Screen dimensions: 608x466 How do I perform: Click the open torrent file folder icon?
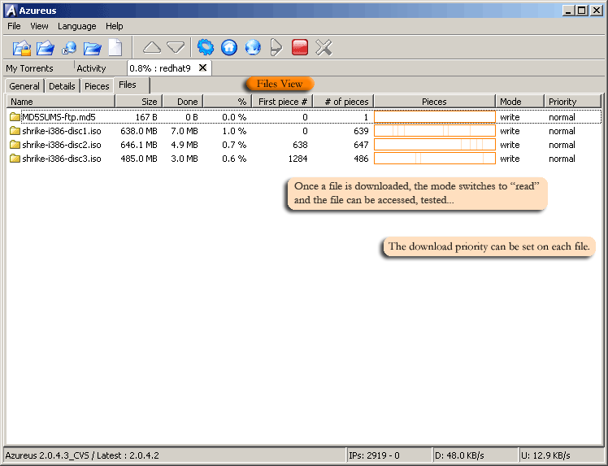(x=46, y=48)
